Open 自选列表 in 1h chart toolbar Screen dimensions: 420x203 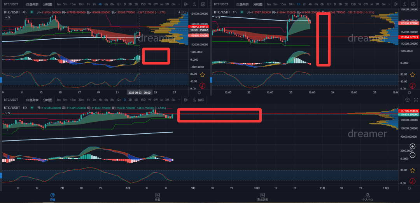[242, 4]
